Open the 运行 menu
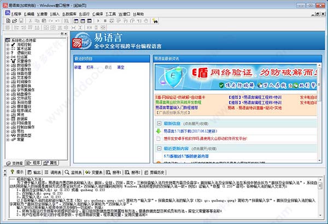The image size is (328, 224). coord(84,14)
